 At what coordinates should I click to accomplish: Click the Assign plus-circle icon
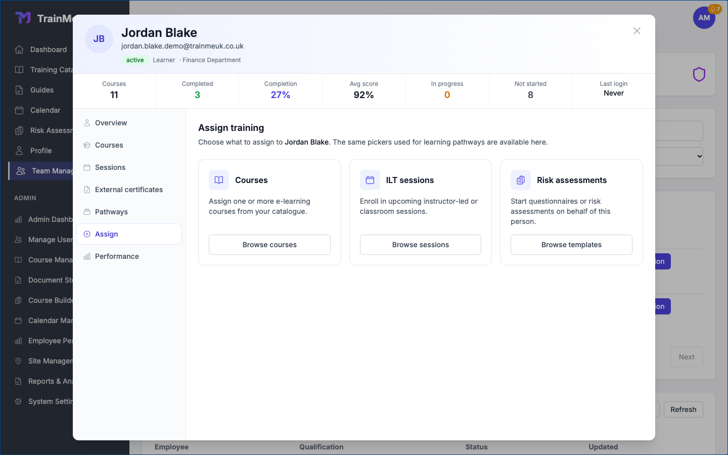tap(87, 234)
